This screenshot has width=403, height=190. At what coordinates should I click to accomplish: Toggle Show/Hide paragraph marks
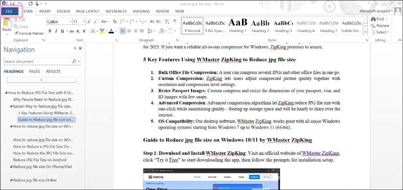click(x=175, y=22)
